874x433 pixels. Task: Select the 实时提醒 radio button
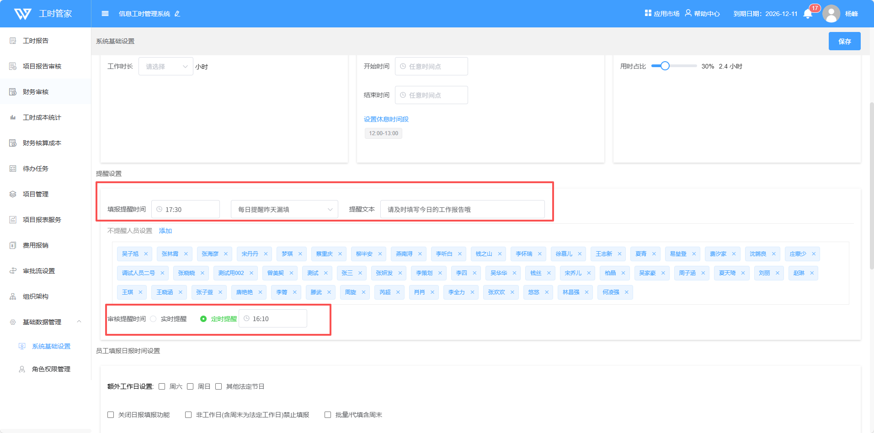pos(153,319)
